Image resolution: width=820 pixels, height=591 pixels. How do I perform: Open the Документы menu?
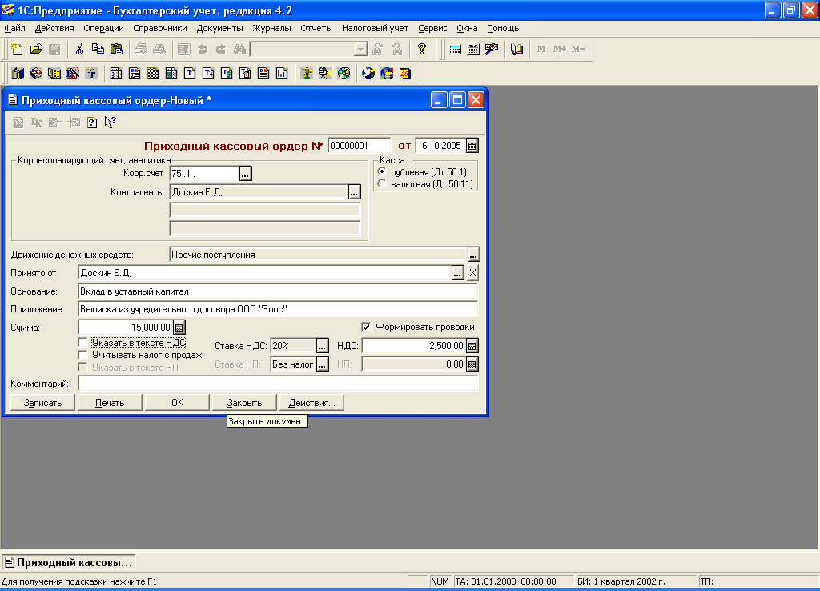(220, 28)
